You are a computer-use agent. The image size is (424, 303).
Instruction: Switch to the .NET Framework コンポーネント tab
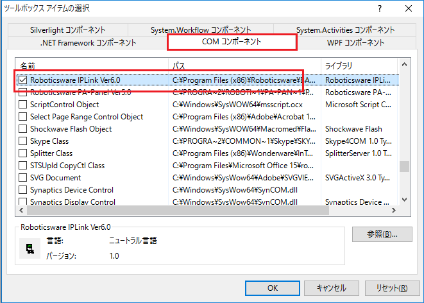[x=88, y=43]
